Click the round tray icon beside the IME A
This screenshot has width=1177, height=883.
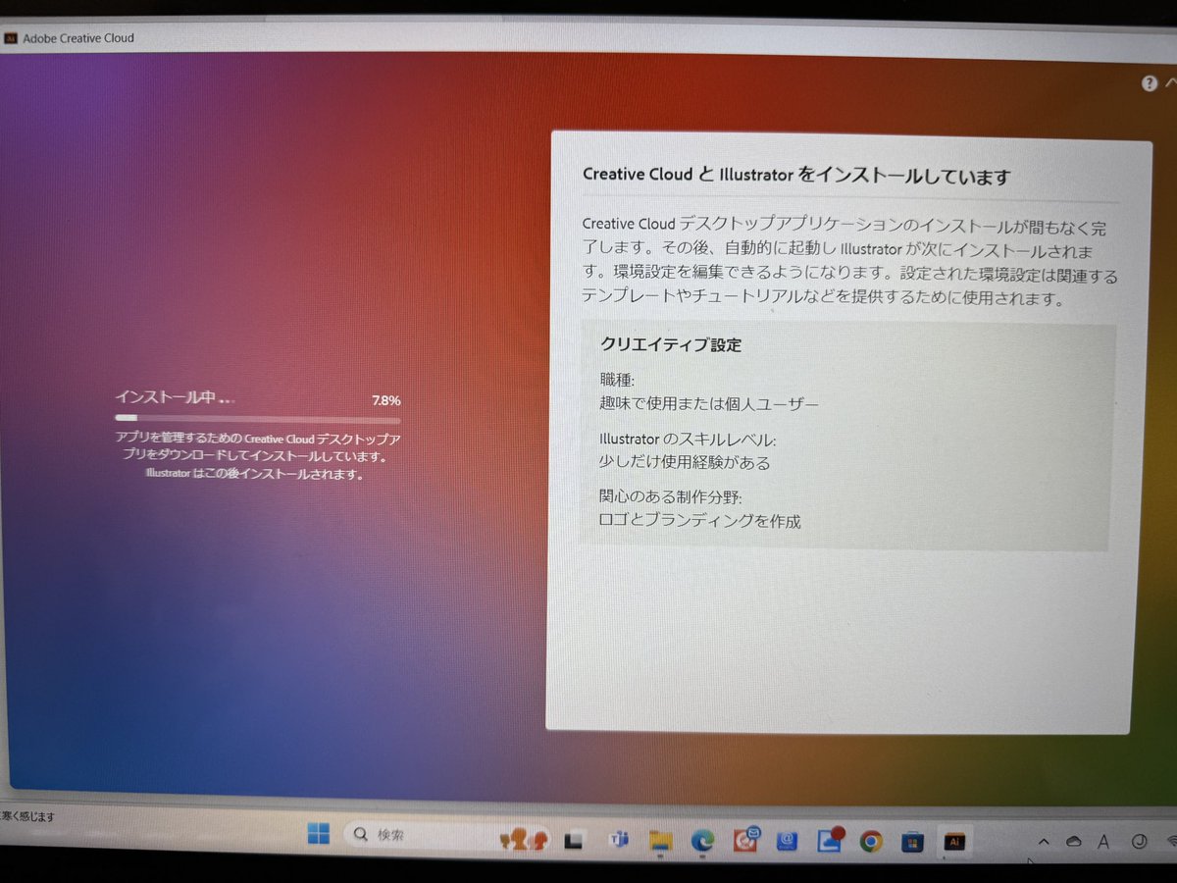(x=1139, y=842)
